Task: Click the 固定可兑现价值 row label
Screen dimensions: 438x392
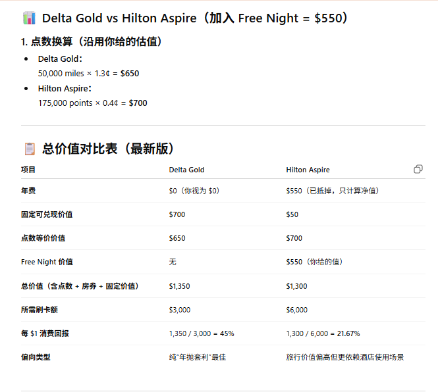Action: [x=47, y=214]
